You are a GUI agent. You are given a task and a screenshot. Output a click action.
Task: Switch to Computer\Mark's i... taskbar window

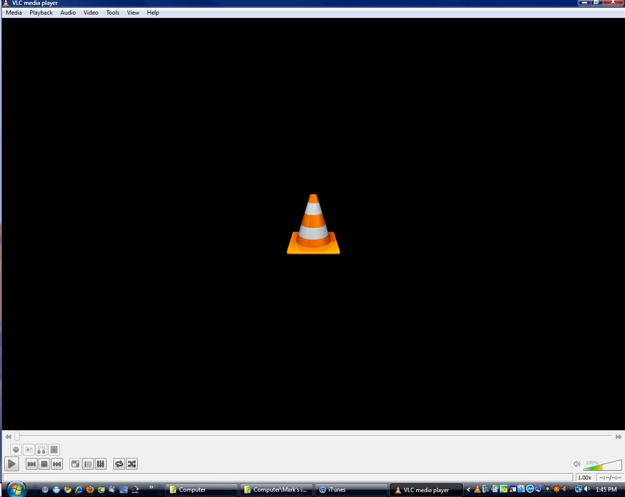pos(276,490)
